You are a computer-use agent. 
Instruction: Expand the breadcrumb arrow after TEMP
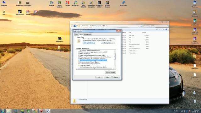pyautogui.click(x=106, y=26)
